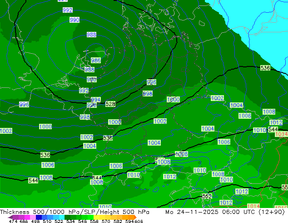Click the purple arrow tip at legend's left end
The height and width of the screenshot is (223, 288).
tap(10, 218)
